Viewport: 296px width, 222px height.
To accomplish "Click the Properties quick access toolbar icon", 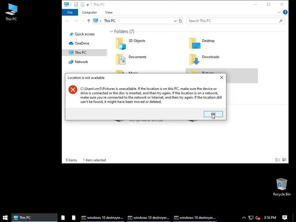I will tap(76, 5).
